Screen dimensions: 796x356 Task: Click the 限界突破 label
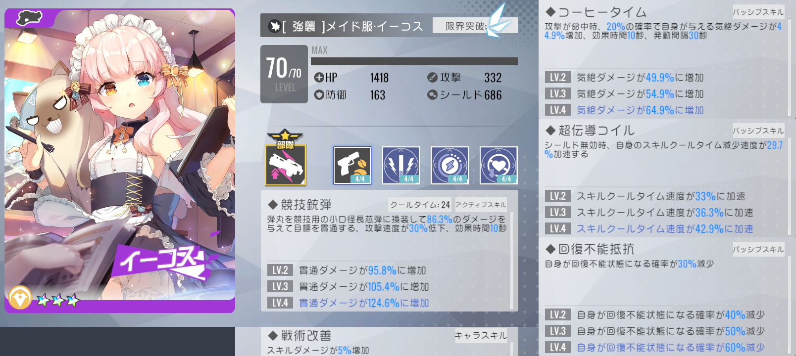pos(466,26)
